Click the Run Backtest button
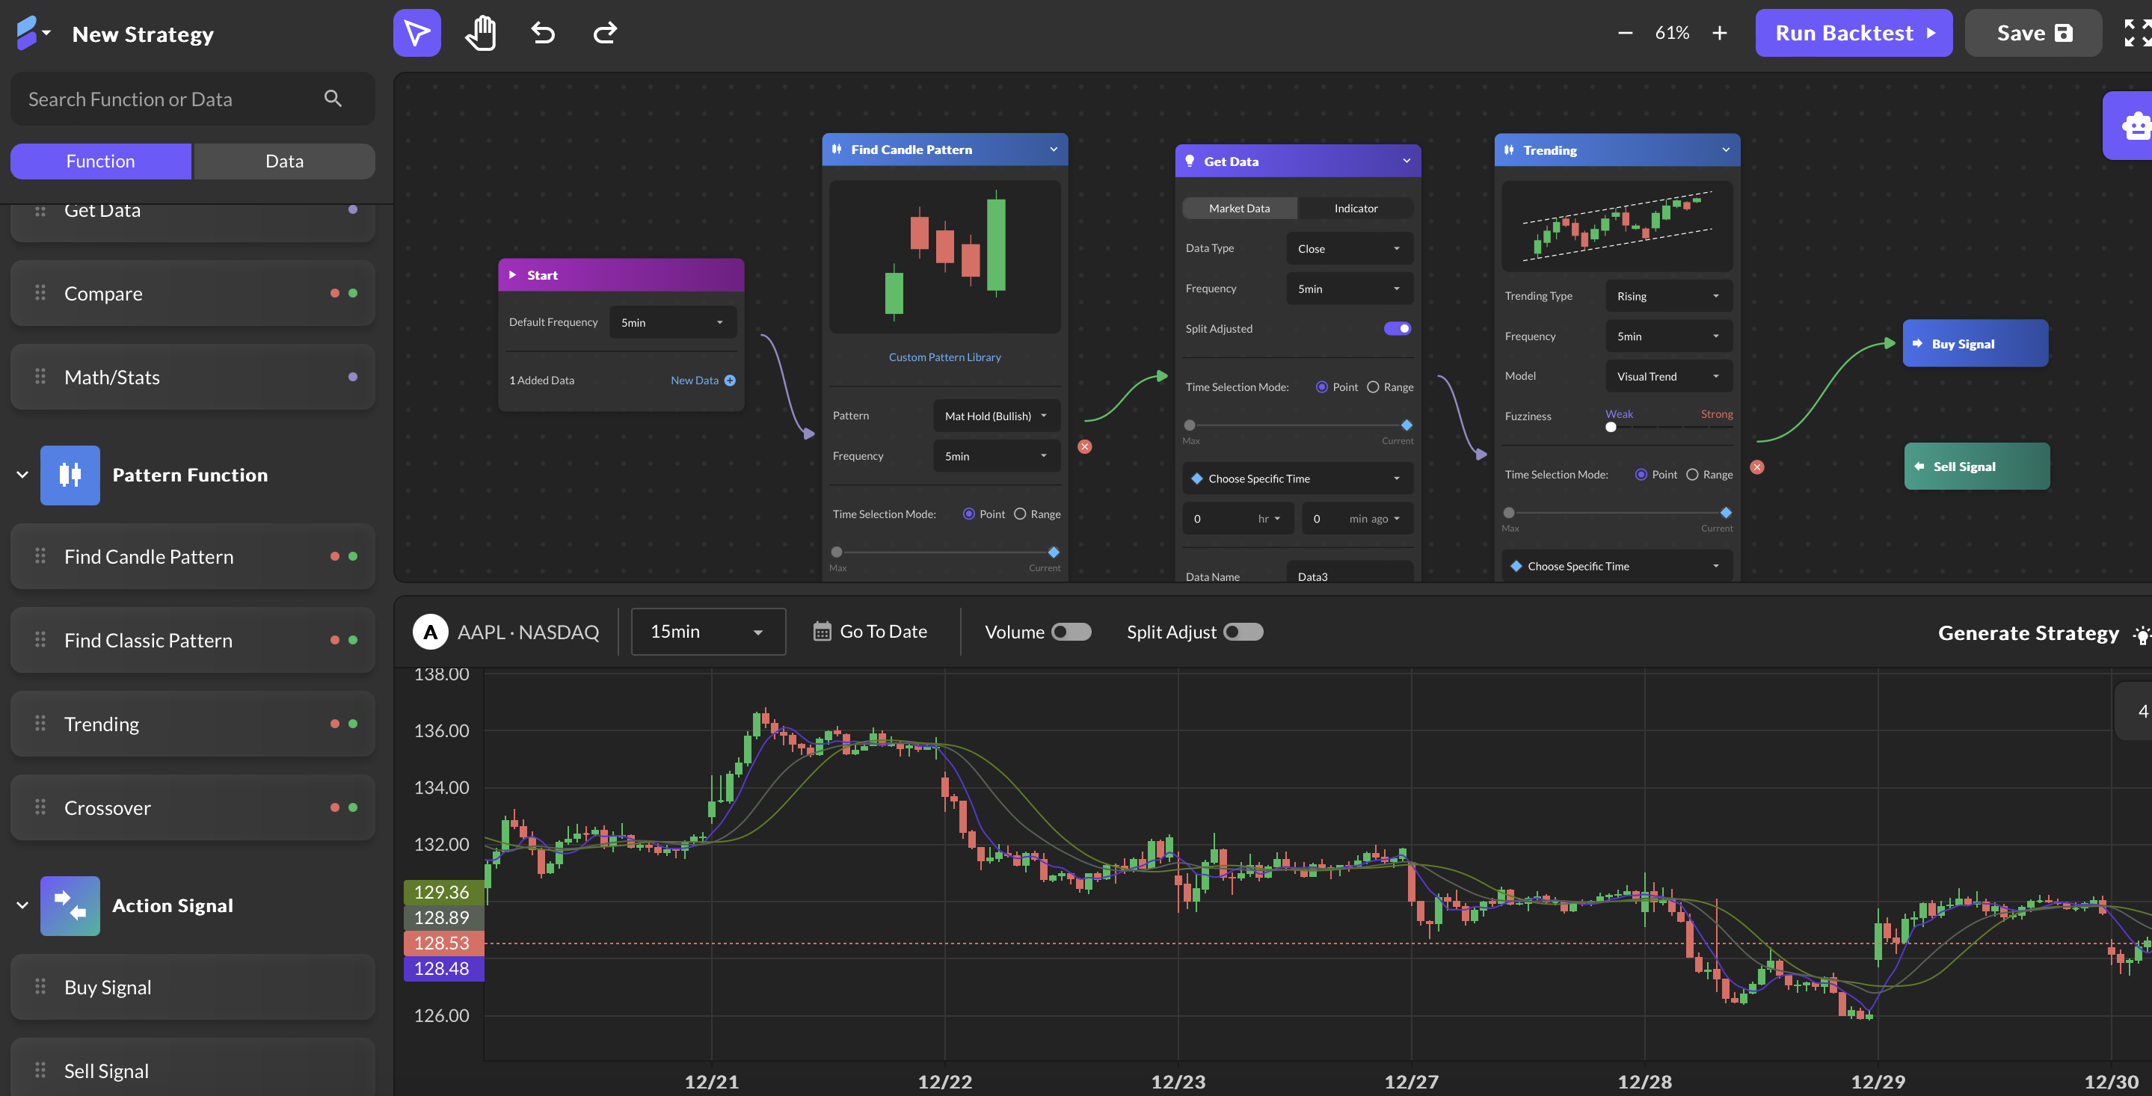This screenshot has height=1096, width=2152. click(x=1854, y=34)
